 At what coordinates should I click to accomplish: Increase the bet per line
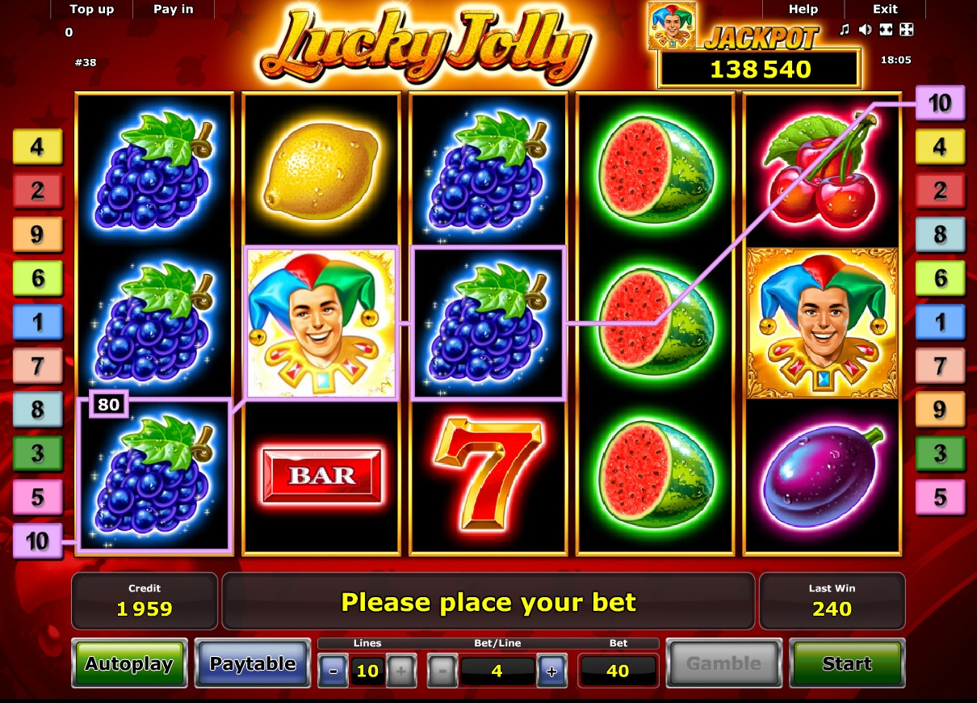pyautogui.click(x=551, y=671)
